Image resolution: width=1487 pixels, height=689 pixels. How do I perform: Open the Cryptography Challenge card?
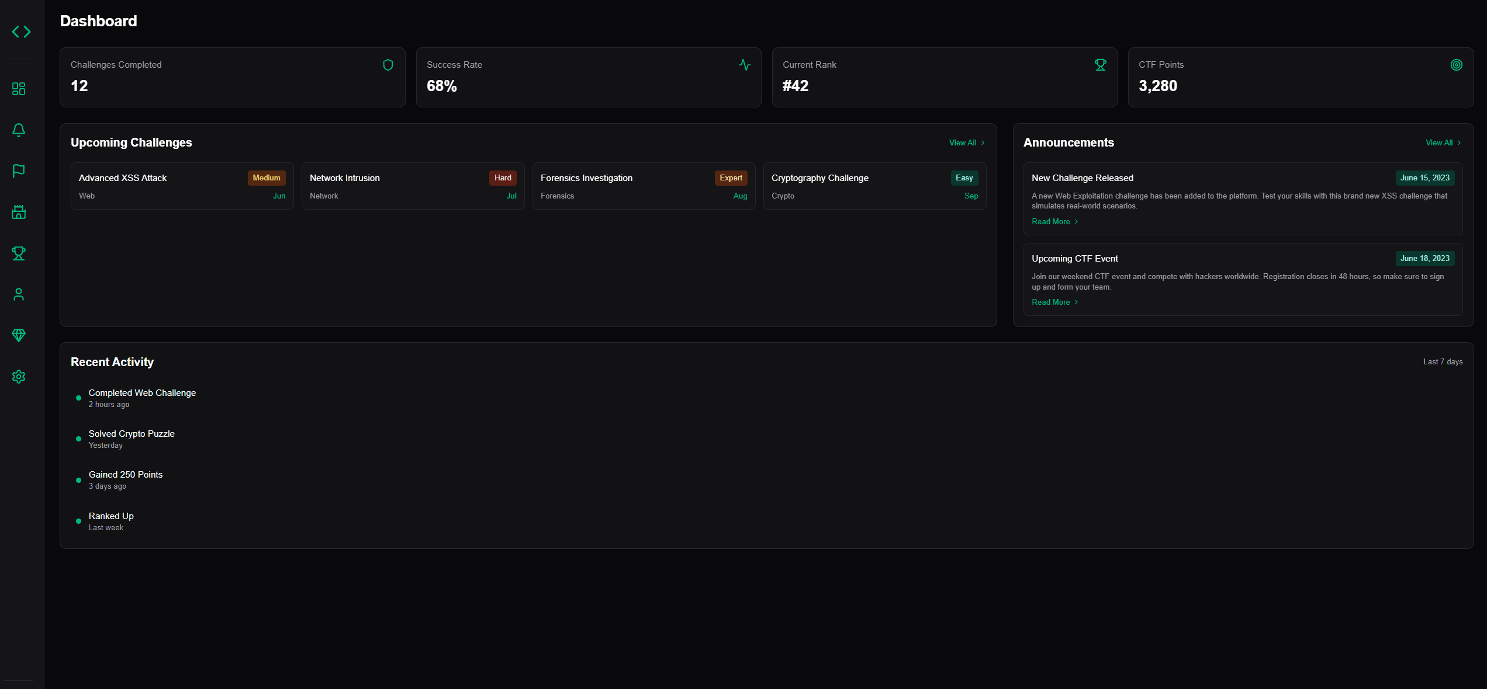point(875,186)
